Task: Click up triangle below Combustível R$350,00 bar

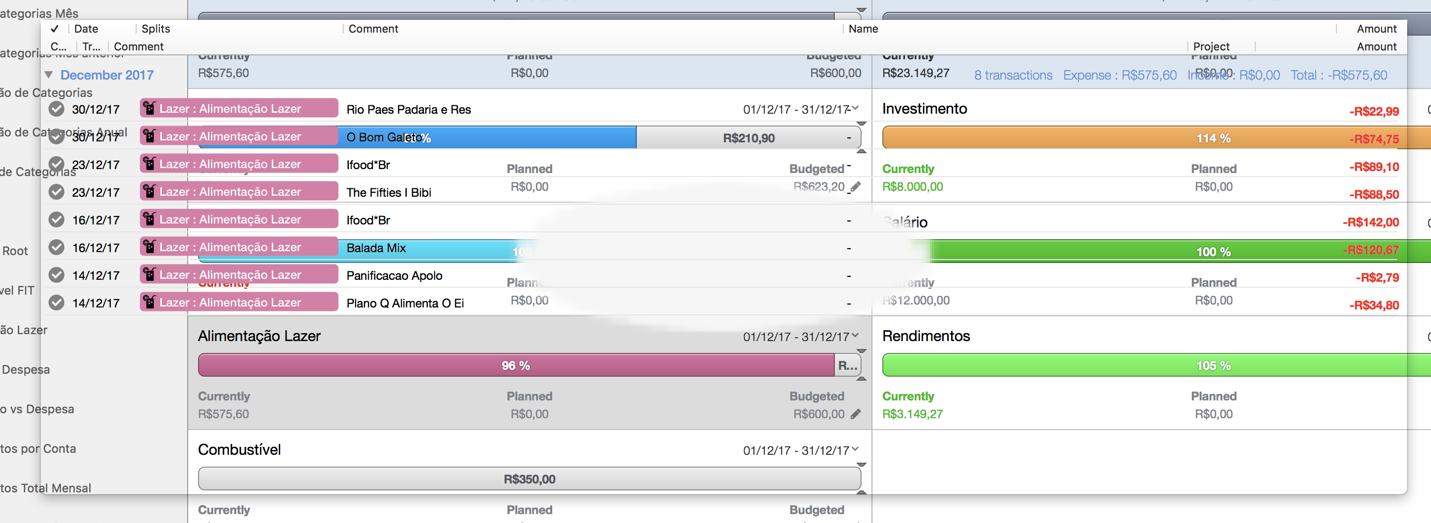Action: tap(861, 492)
